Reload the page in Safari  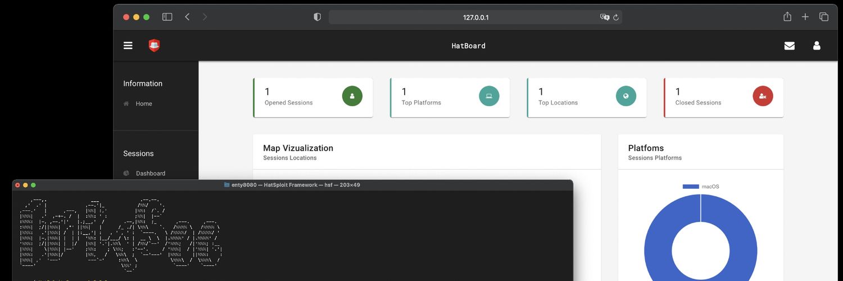pos(616,17)
